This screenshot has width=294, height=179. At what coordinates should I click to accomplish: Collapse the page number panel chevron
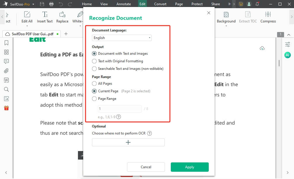pos(289,35)
